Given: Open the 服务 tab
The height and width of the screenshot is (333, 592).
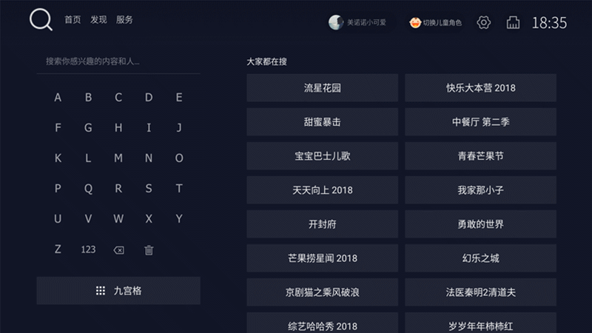Looking at the screenshot, I should coord(124,20).
